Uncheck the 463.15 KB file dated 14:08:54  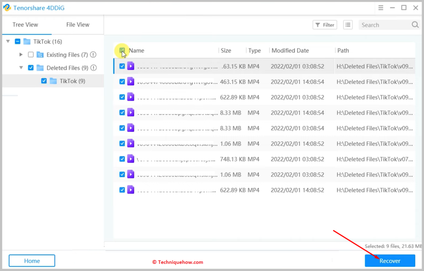pos(122,82)
